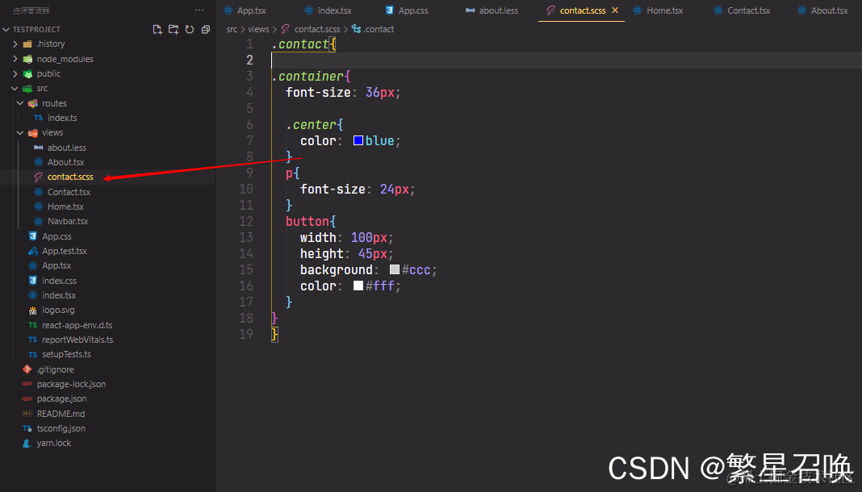862x492 pixels.
Task: Open setupTests.ts in the file tree
Action: 66,355
